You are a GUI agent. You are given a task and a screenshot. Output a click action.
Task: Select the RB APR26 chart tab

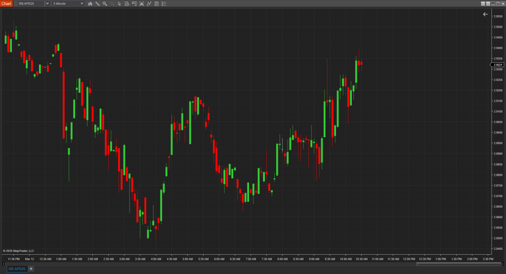click(16, 269)
